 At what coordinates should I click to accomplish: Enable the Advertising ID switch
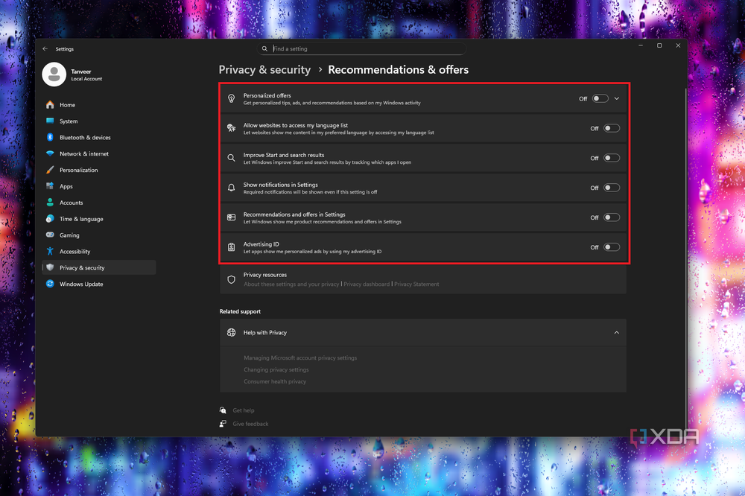point(612,247)
